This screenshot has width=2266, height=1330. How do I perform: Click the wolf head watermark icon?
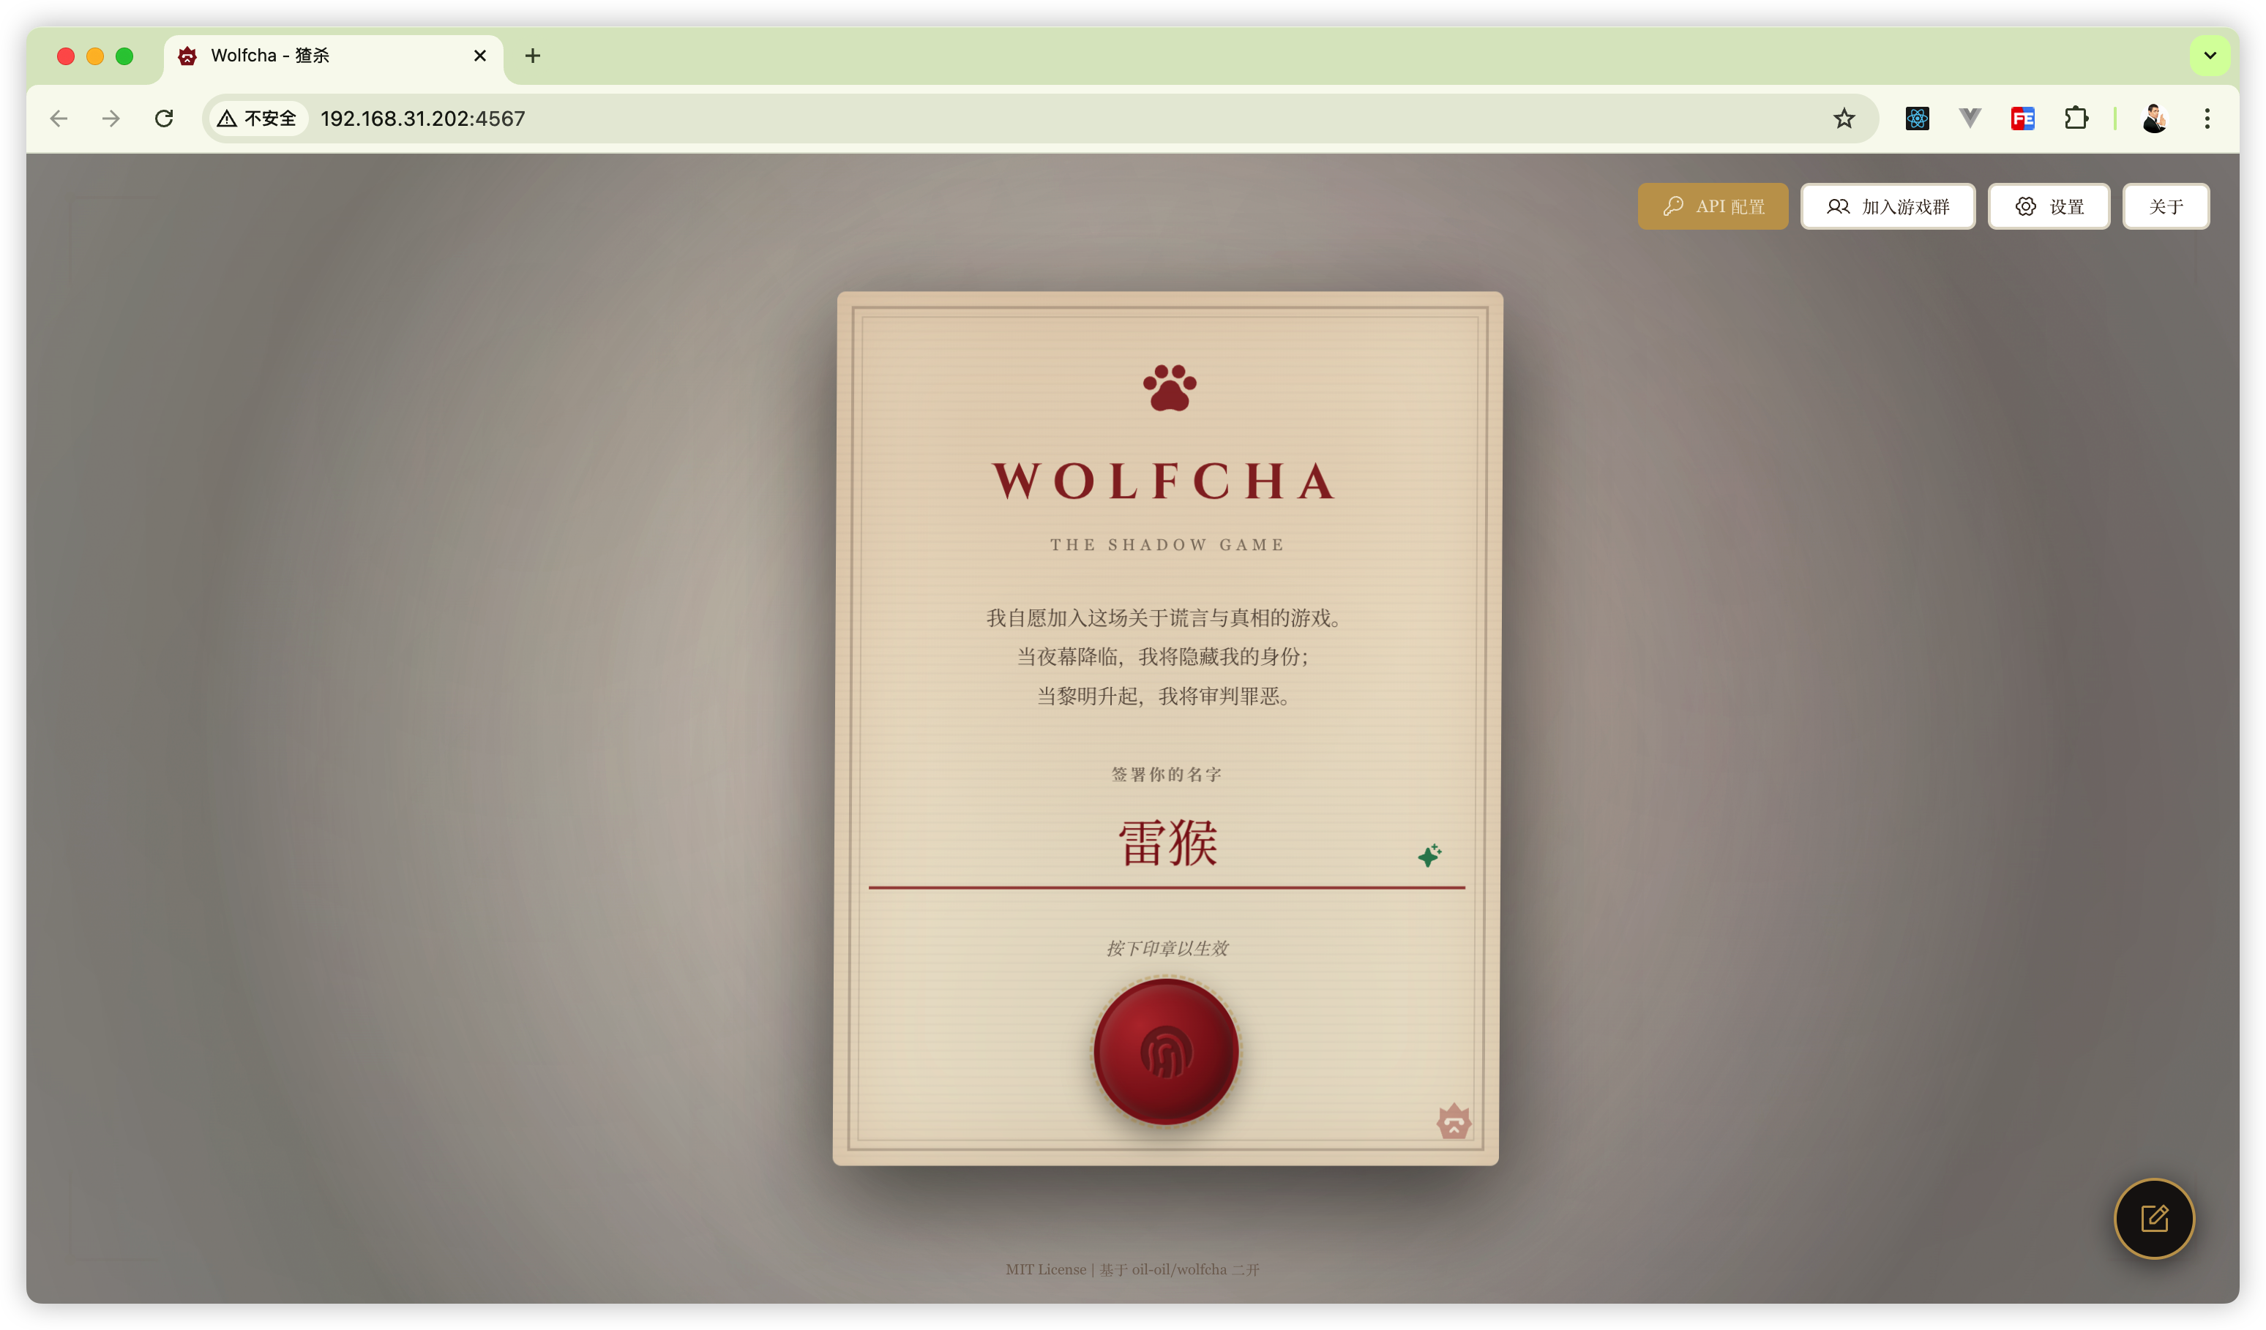click(1453, 1122)
